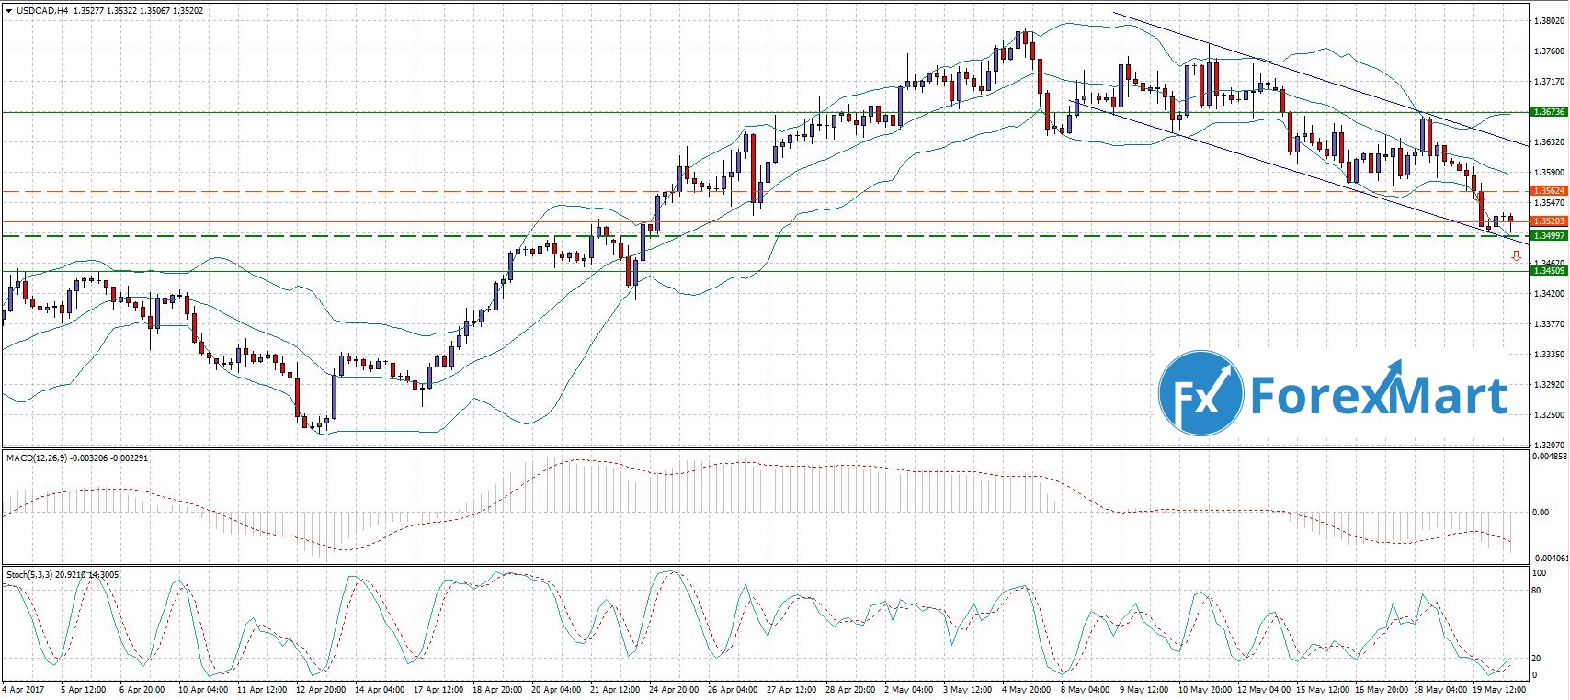Click price scale value 1.34200
Screen dimensions: 1570x700
click(1550, 294)
